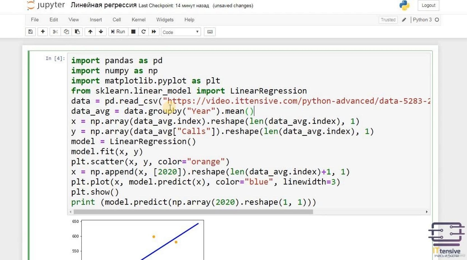Screen dimensions: 467x260
Task: Click the (unsaved changes) status text
Action: (x=233, y=6)
